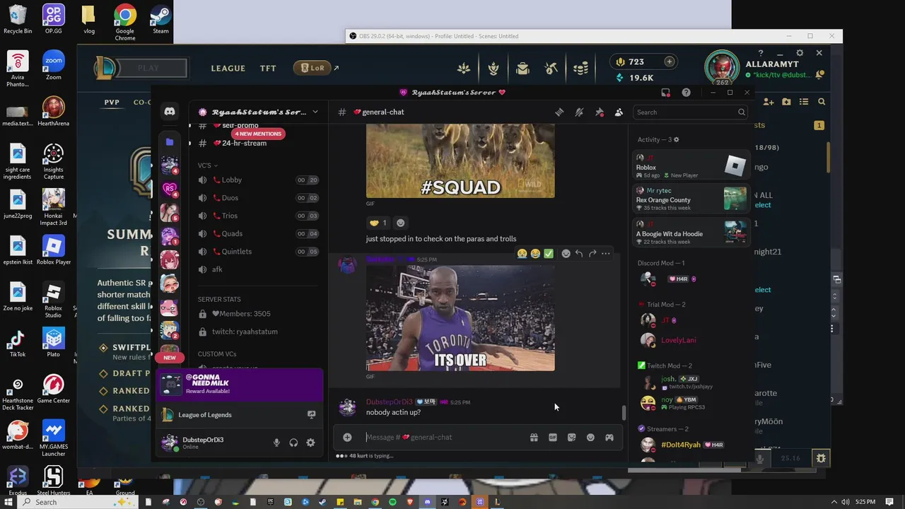Click the NEW unread servers pill
905x509 pixels.
tap(170, 358)
